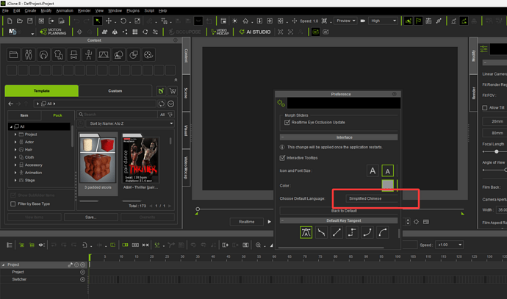Click the Accessory tree item

[x=34, y=165]
